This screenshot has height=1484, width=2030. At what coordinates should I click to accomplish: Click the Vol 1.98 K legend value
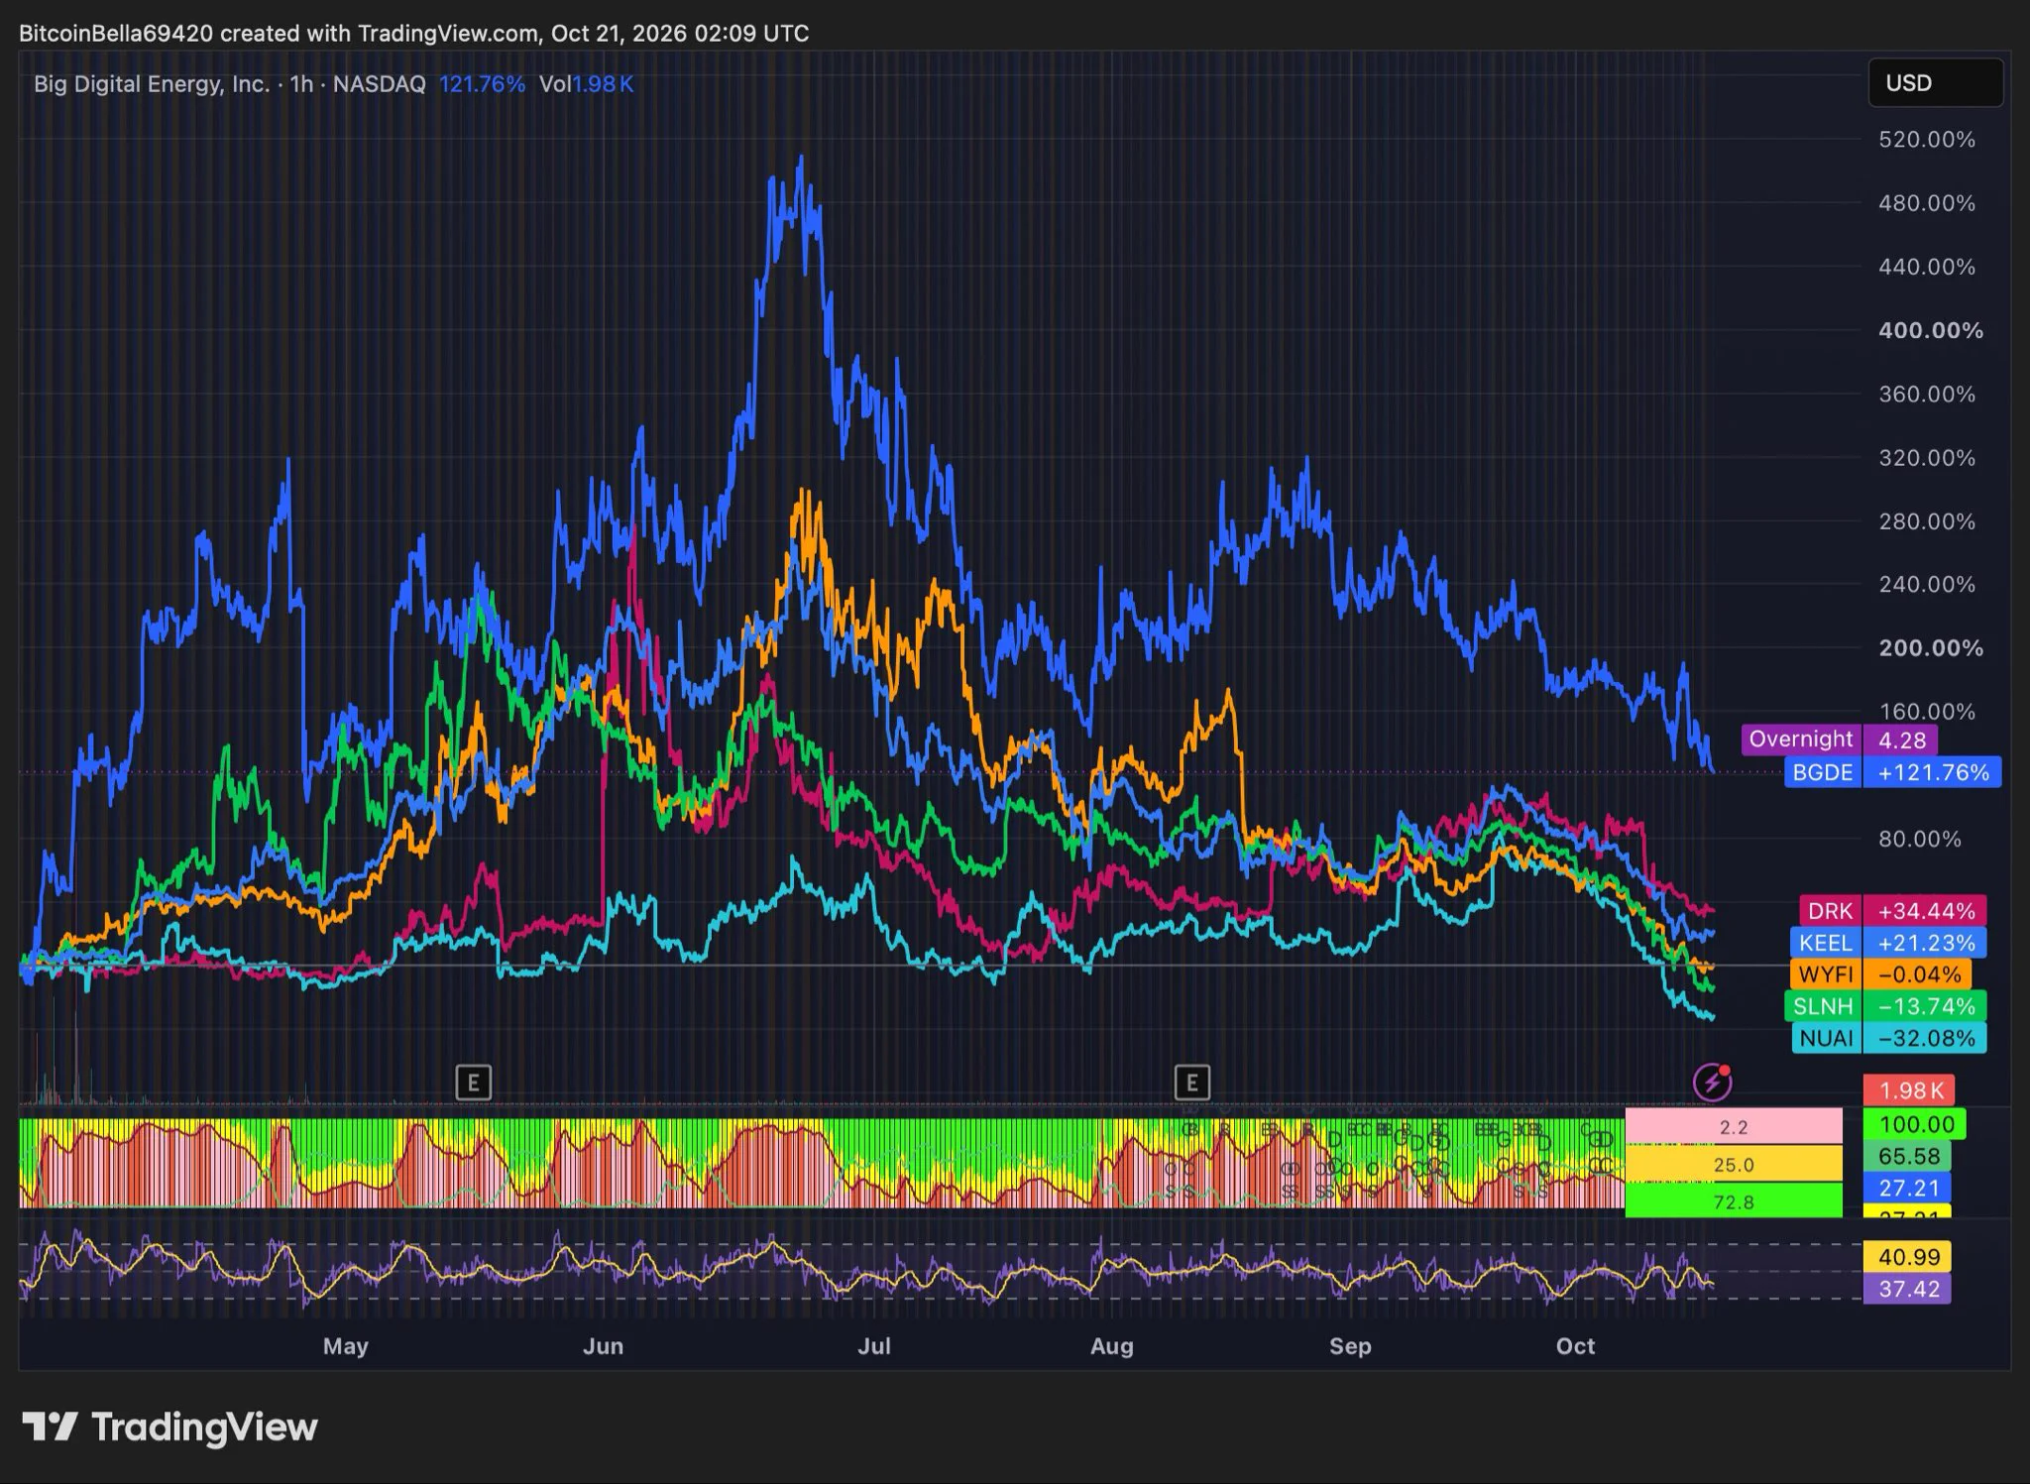click(586, 84)
